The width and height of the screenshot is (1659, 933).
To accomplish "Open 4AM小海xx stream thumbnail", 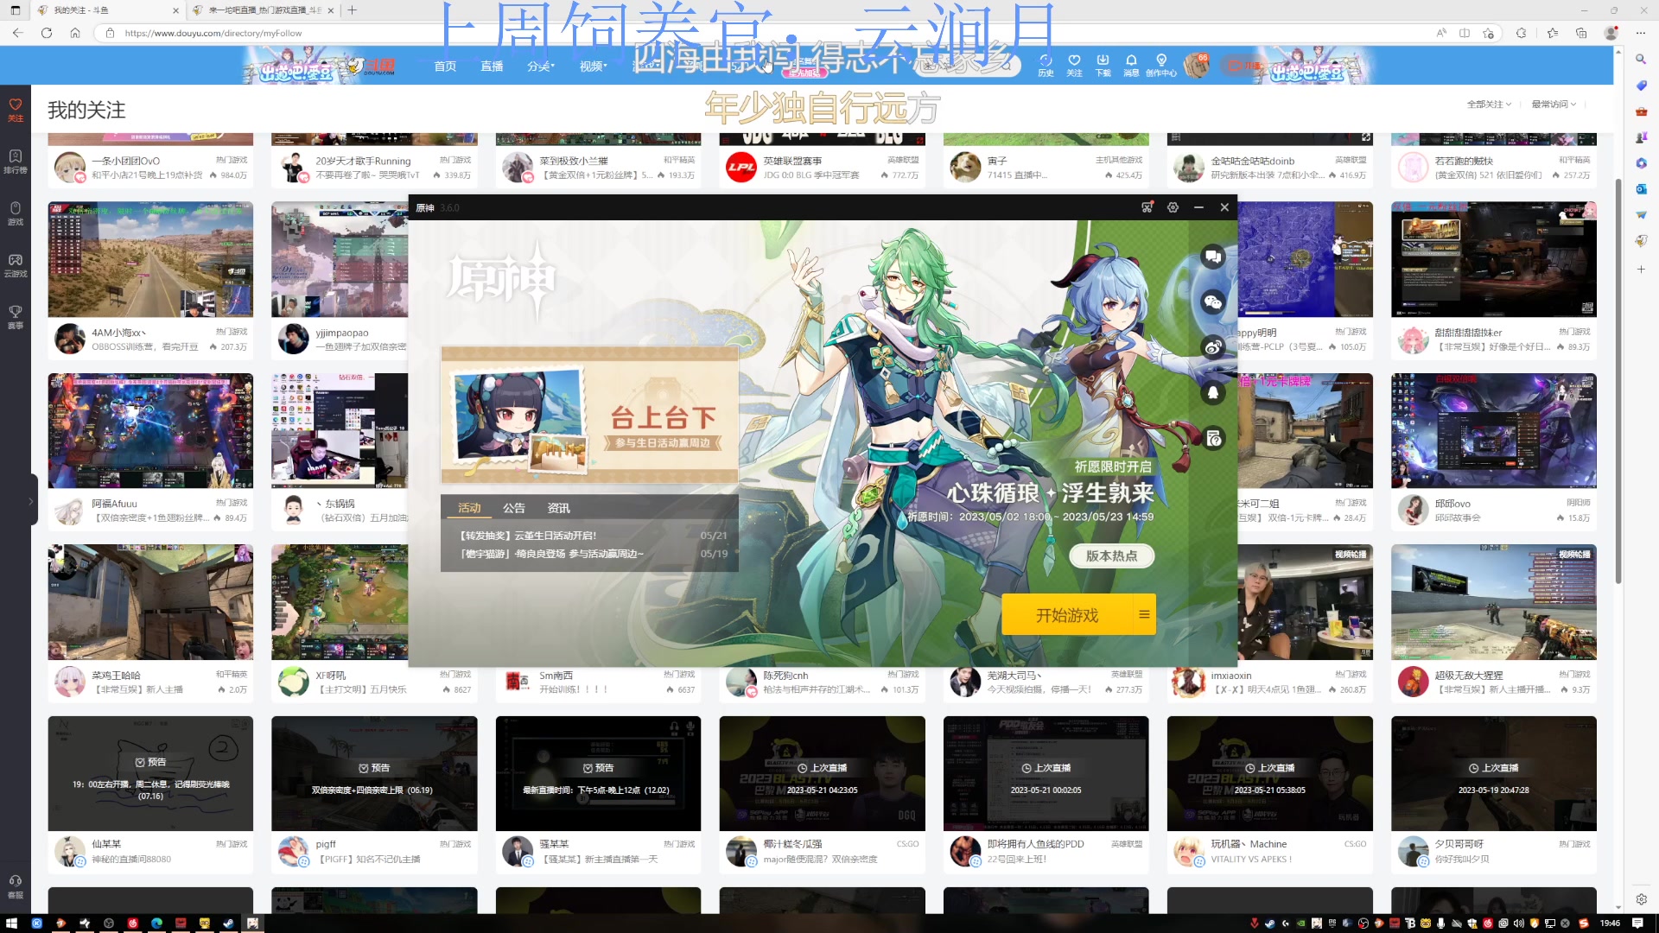I will pos(150,259).
